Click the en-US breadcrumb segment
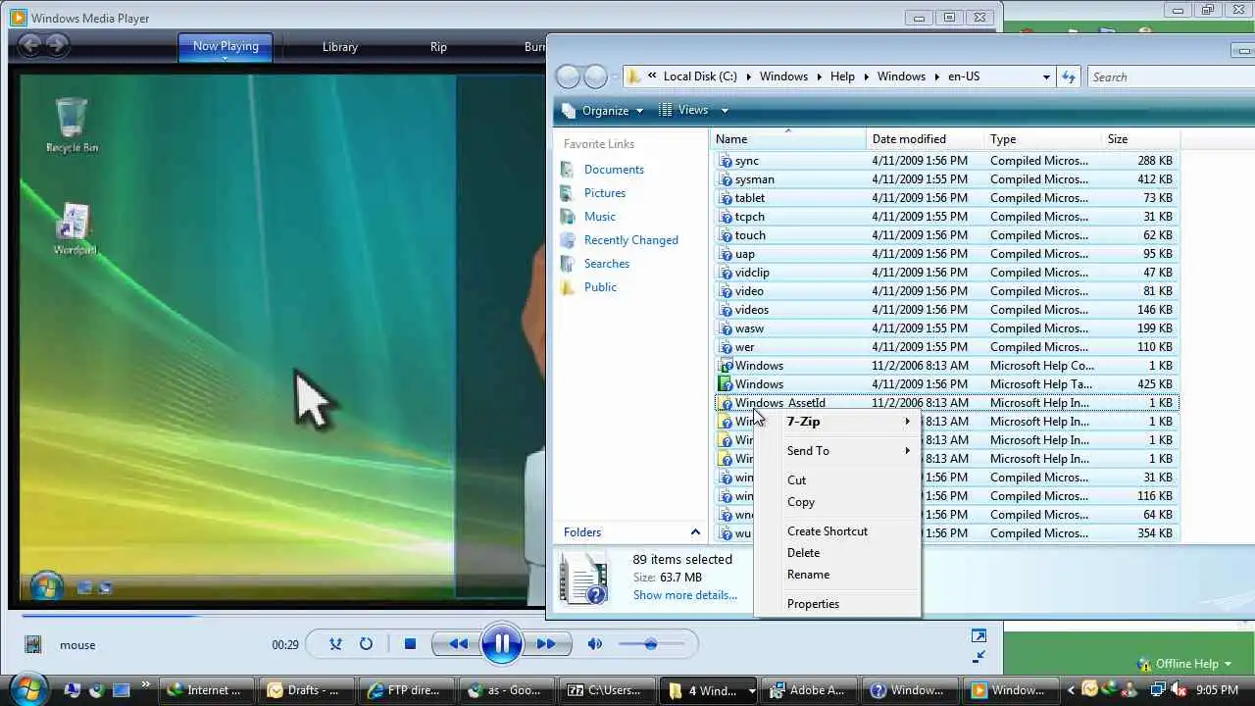This screenshot has width=1255, height=706. [x=964, y=76]
